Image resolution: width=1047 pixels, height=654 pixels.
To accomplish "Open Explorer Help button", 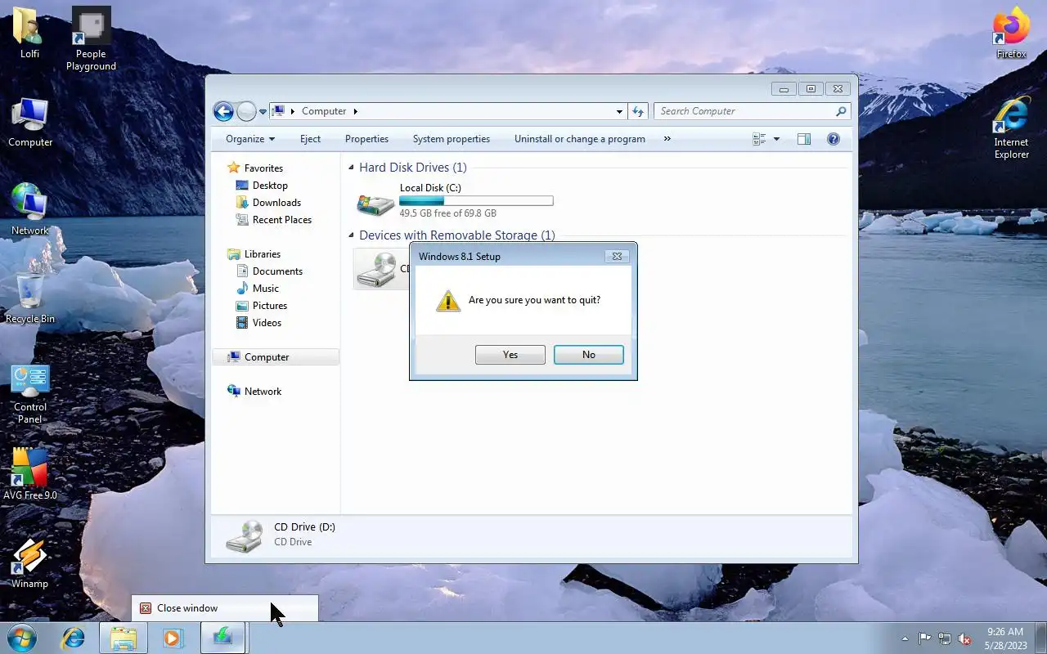I will pyautogui.click(x=834, y=139).
